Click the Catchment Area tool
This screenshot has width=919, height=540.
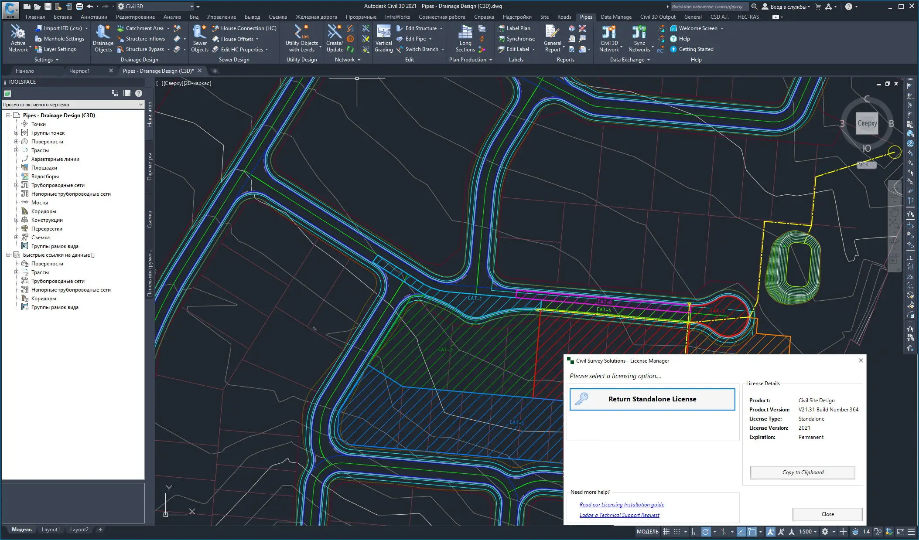[143, 28]
